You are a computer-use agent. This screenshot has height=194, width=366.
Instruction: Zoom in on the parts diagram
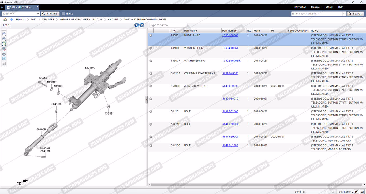pos(4,34)
